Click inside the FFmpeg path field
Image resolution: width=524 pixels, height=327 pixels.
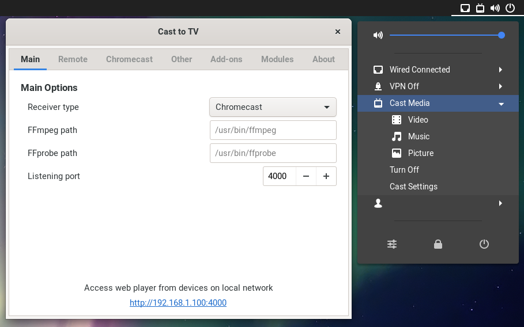pyautogui.click(x=273, y=130)
